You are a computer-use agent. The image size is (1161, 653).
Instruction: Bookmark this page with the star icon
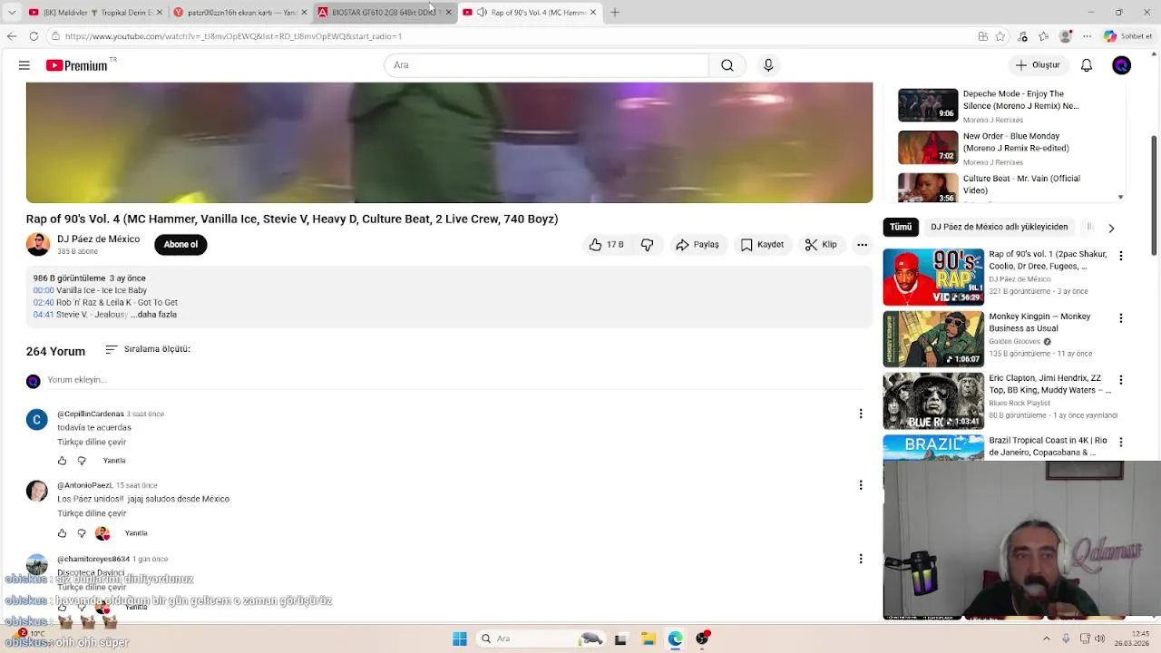[x=1000, y=36]
